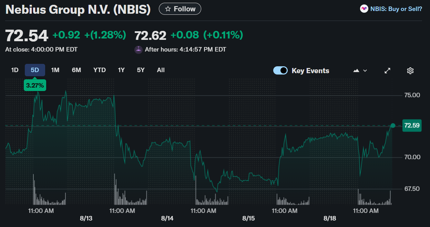Click the 72.59 current price label

tap(412, 125)
